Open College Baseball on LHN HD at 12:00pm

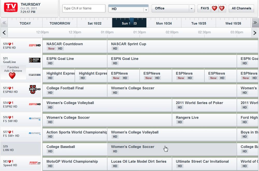coord(75,149)
